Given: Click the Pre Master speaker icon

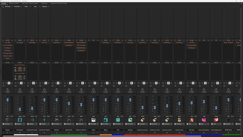Looking at the screenshot, I should tap(20, 120).
